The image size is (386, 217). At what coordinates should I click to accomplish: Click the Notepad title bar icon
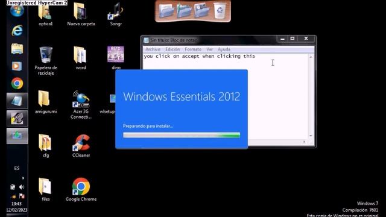pyautogui.click(x=146, y=40)
